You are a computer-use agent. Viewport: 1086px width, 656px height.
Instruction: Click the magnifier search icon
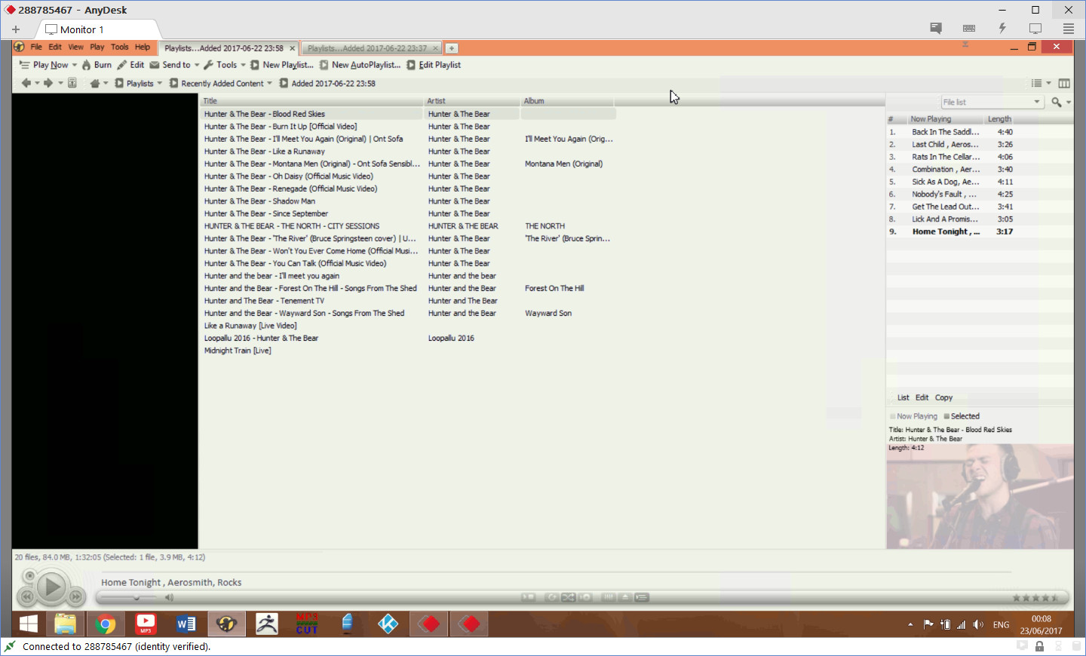pyautogui.click(x=1057, y=103)
